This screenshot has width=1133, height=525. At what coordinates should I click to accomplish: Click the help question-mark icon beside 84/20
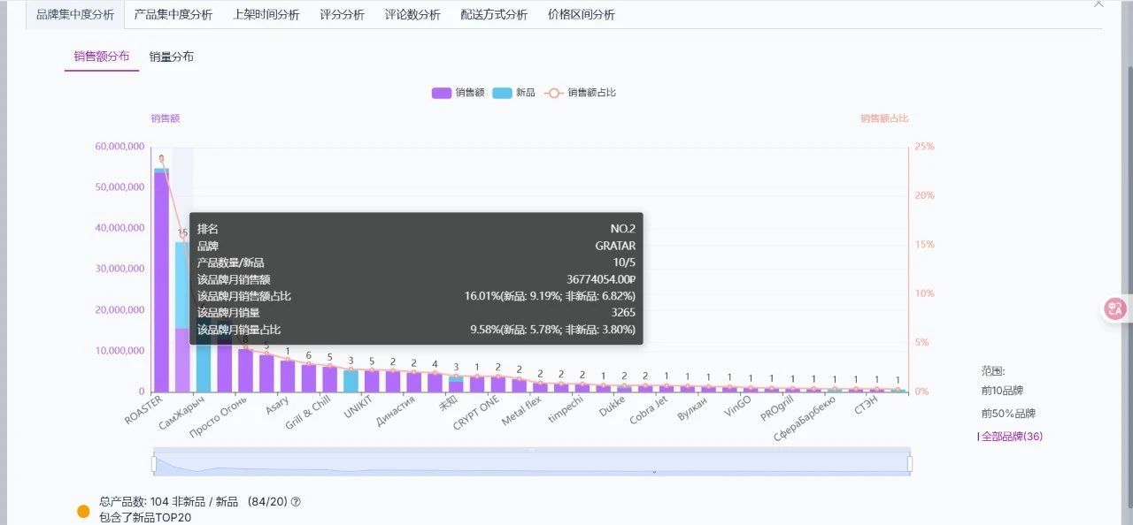click(x=296, y=502)
